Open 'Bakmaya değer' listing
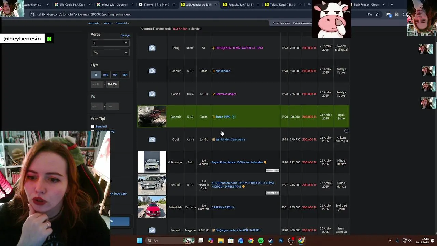 coord(226,94)
